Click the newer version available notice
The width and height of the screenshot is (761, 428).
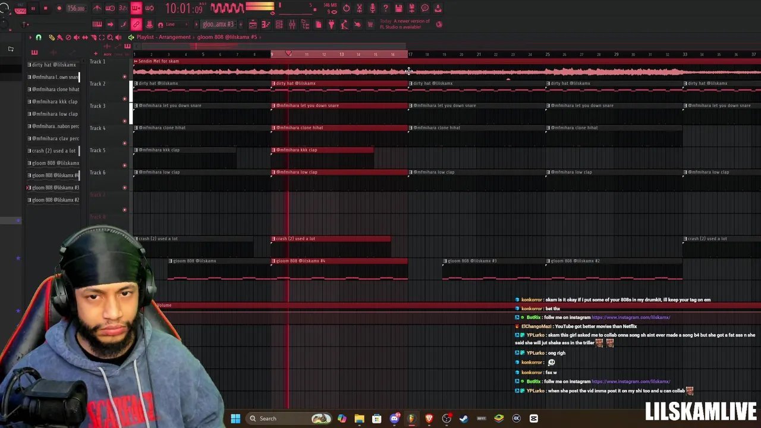tap(404, 24)
